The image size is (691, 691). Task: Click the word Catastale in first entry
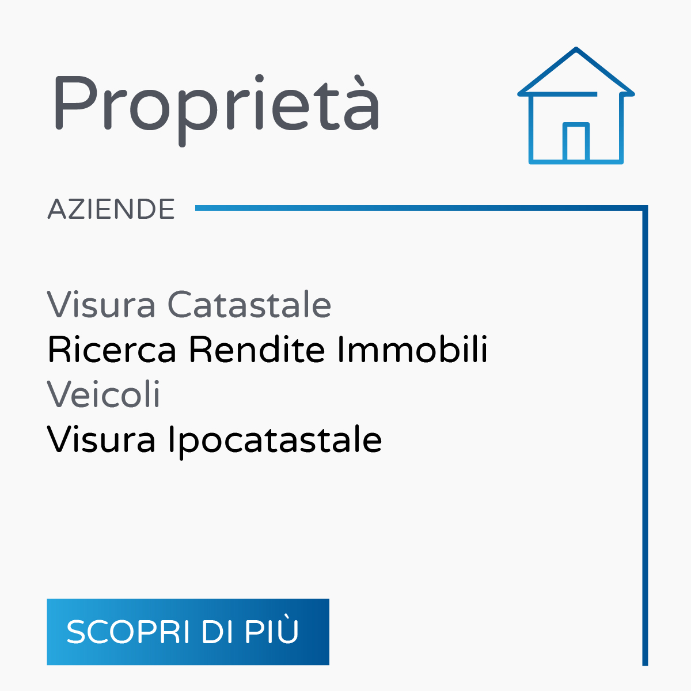pyautogui.click(x=249, y=305)
